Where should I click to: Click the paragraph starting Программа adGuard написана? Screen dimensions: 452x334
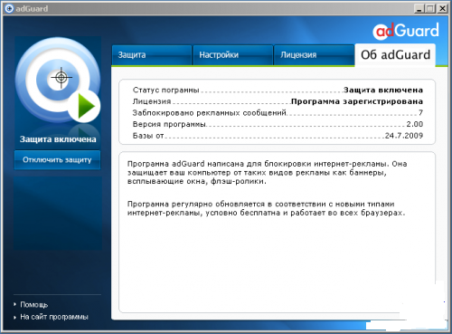tap(268, 173)
